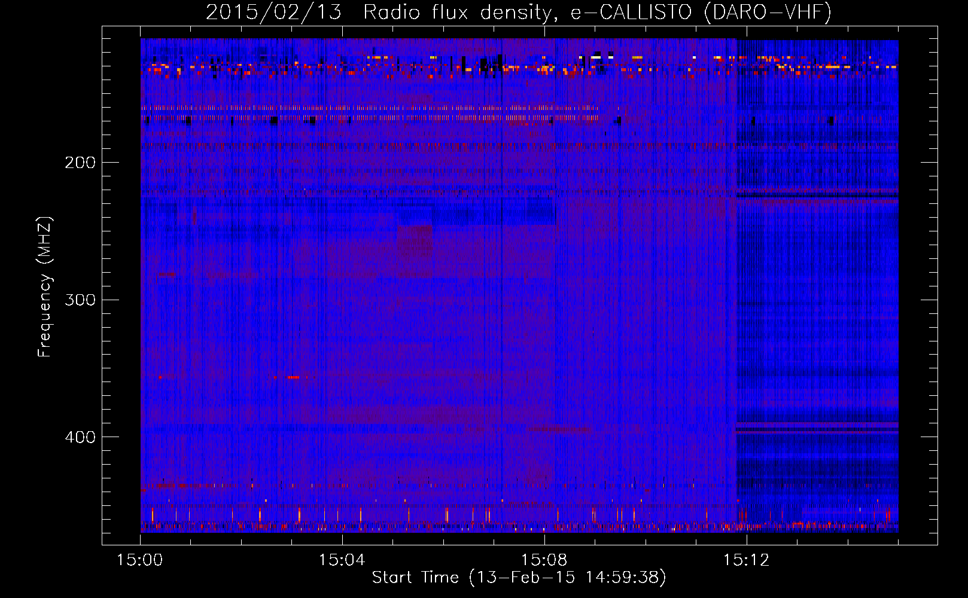Click the plot title 'Radio flux density, e-CALLISTO (DARO-VHF)'

coord(598,12)
